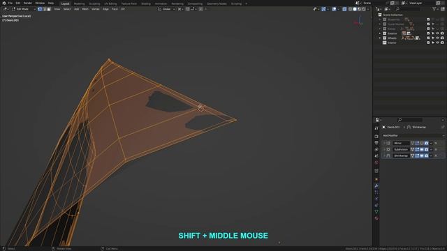Open the Select menu in viewport header
The width and height of the screenshot is (447, 251).
click(67, 9)
